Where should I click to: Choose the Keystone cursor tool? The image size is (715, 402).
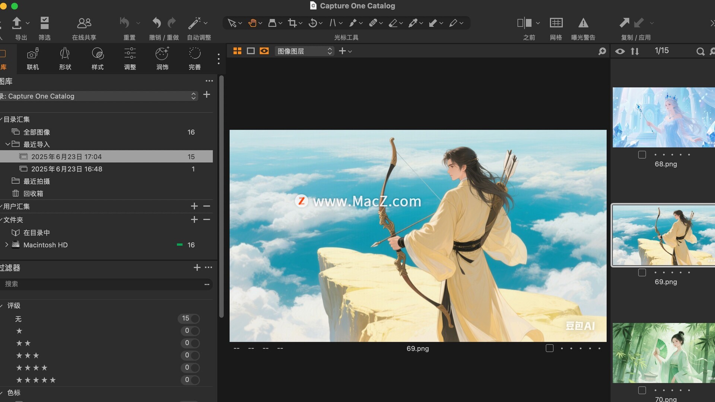333,23
